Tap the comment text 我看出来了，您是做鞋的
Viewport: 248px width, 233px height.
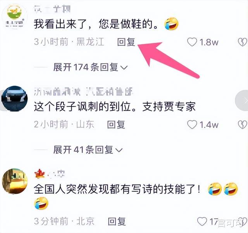coord(96,24)
